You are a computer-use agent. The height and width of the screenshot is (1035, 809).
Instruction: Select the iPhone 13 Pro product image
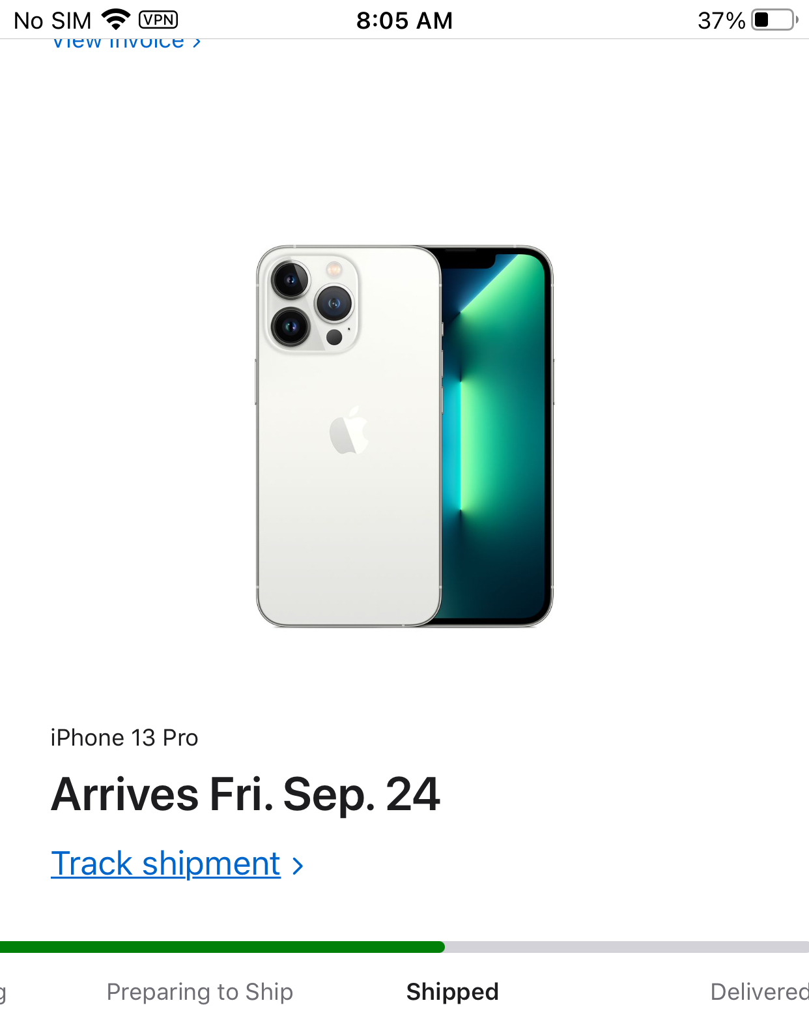click(x=404, y=436)
